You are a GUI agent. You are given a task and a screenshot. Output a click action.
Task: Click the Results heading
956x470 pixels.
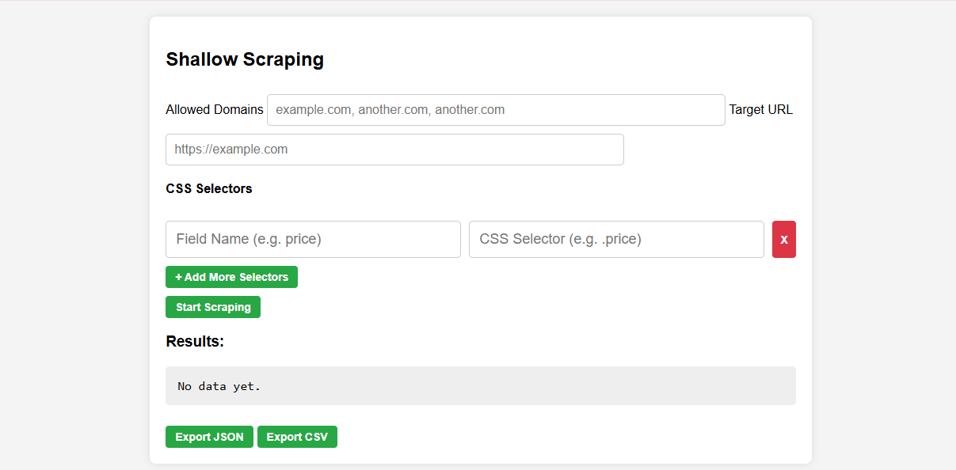[x=195, y=342]
